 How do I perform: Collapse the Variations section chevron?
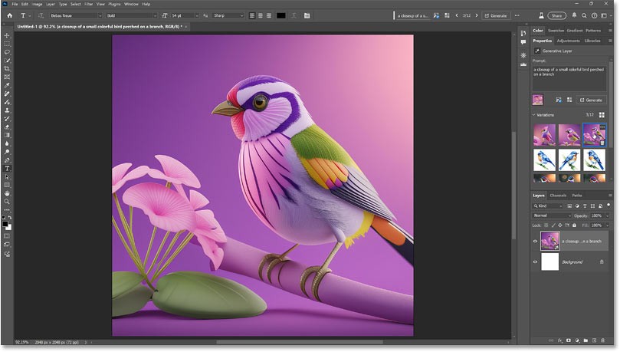pyautogui.click(x=535, y=115)
